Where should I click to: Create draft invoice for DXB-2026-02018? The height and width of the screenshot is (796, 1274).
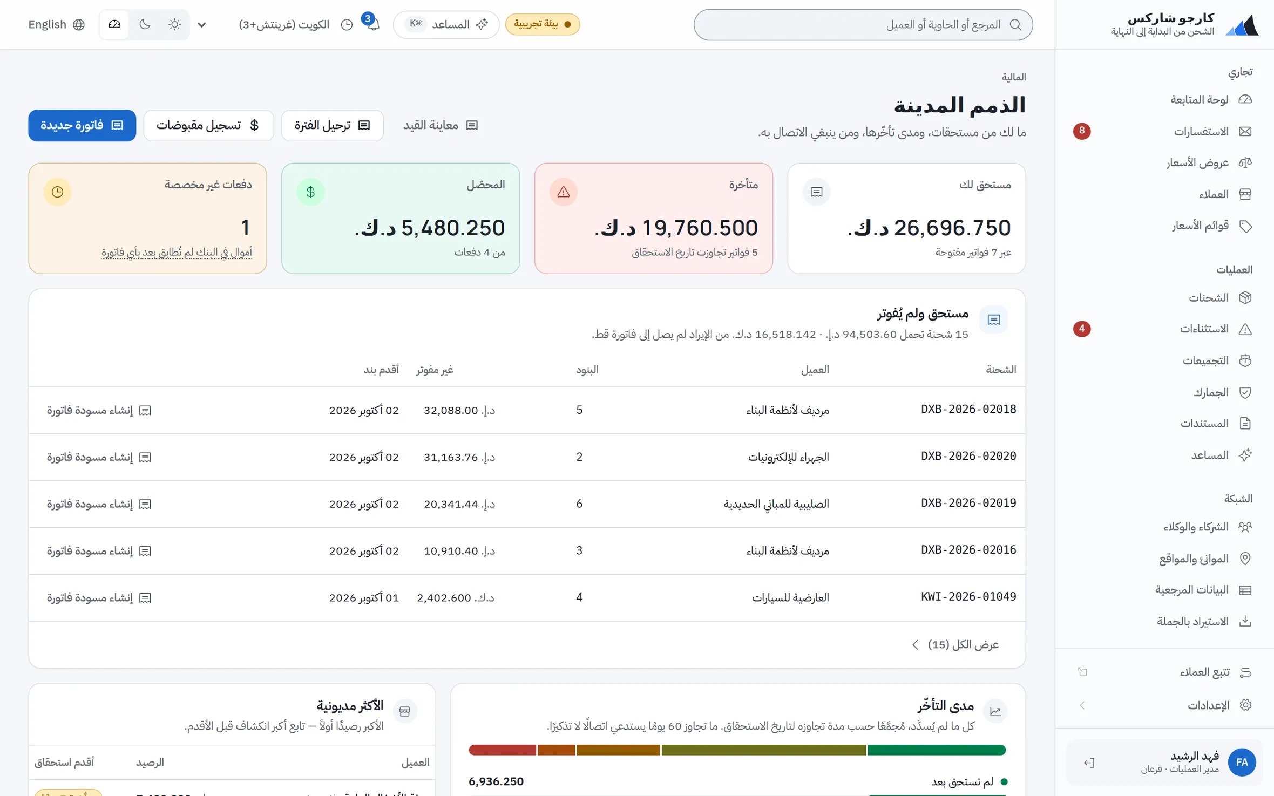tap(99, 411)
